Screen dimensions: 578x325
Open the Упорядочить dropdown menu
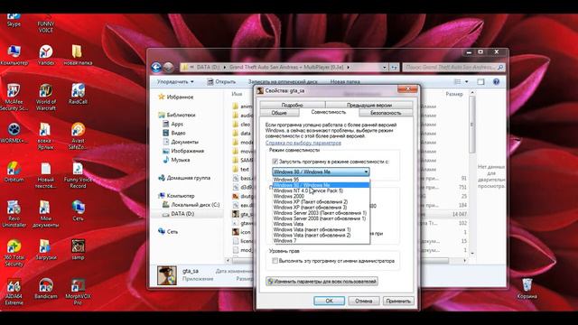[x=175, y=82]
